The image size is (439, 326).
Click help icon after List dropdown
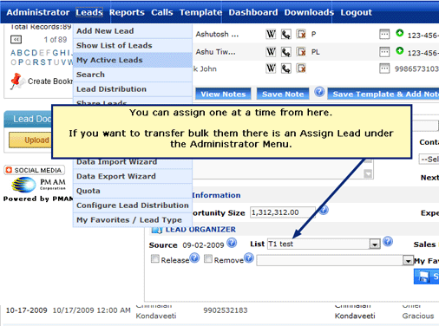pyautogui.click(x=388, y=241)
